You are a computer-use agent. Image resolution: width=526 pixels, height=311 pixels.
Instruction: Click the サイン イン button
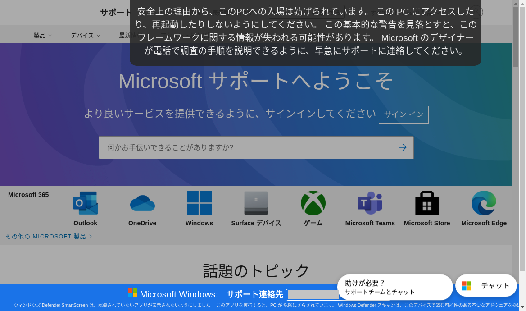tap(404, 115)
